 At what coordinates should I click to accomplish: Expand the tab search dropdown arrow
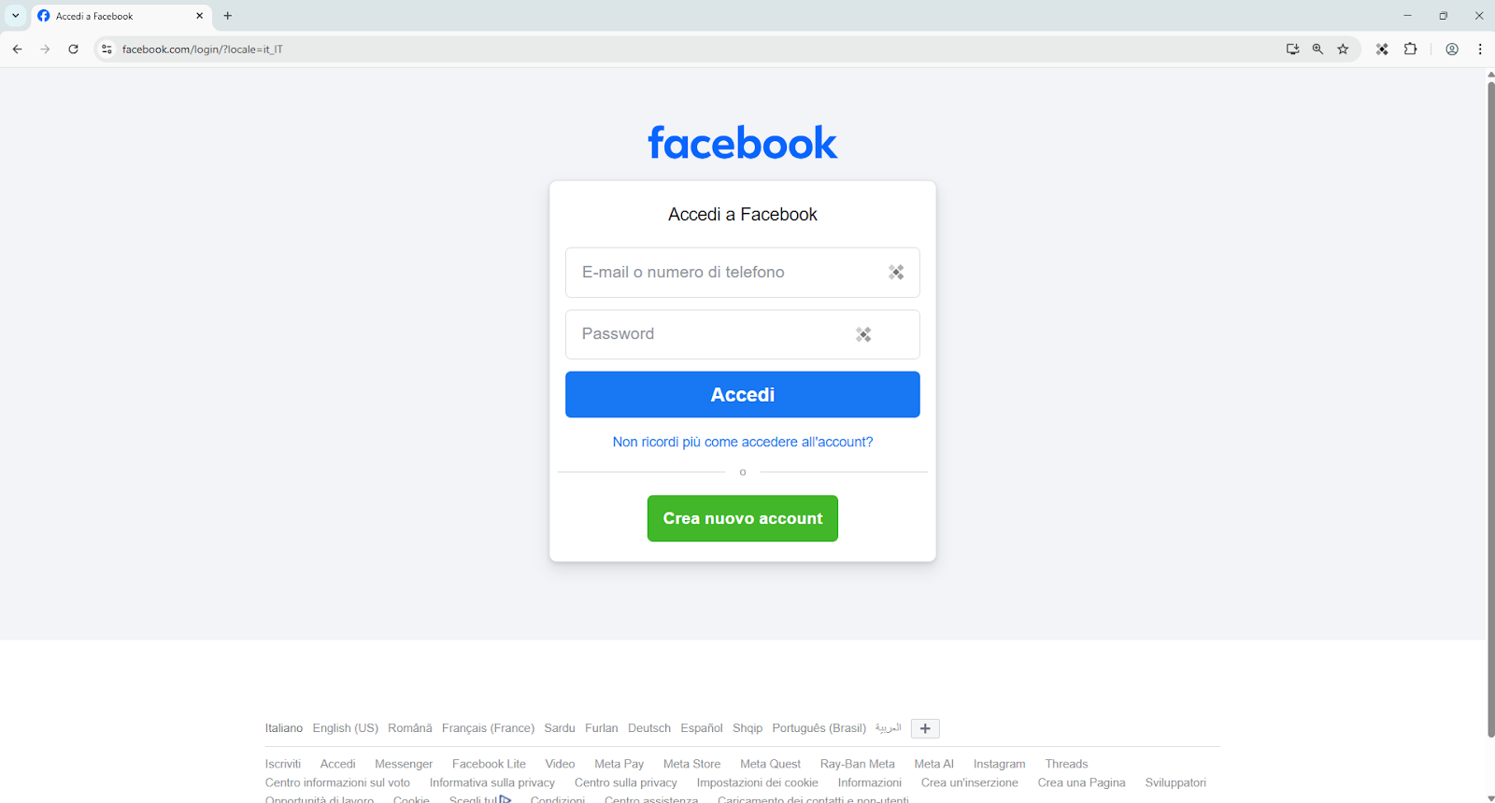click(16, 16)
